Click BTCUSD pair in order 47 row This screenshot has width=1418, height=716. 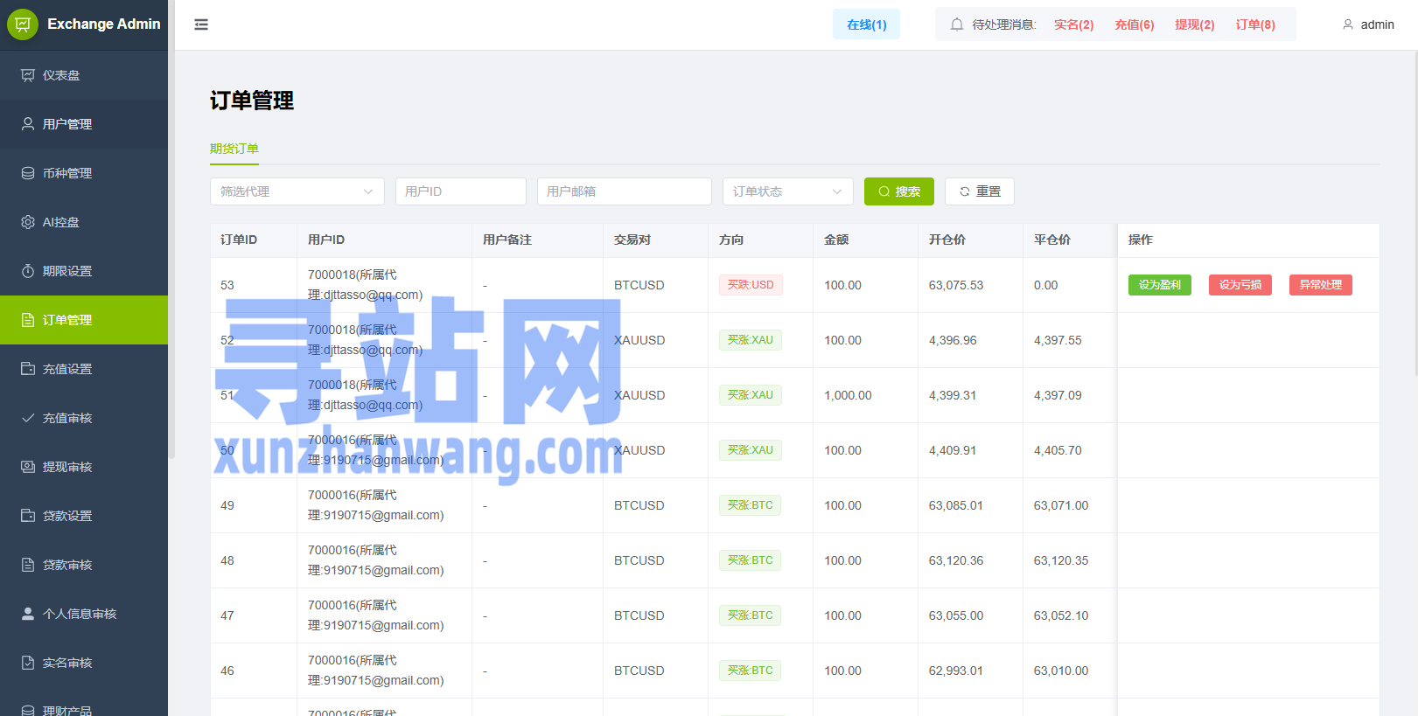(x=639, y=615)
